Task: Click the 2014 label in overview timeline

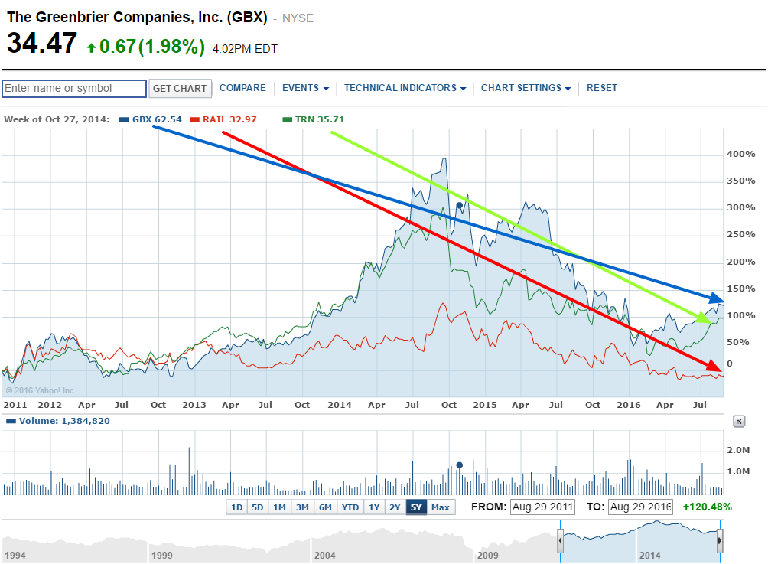Action: tap(650, 555)
